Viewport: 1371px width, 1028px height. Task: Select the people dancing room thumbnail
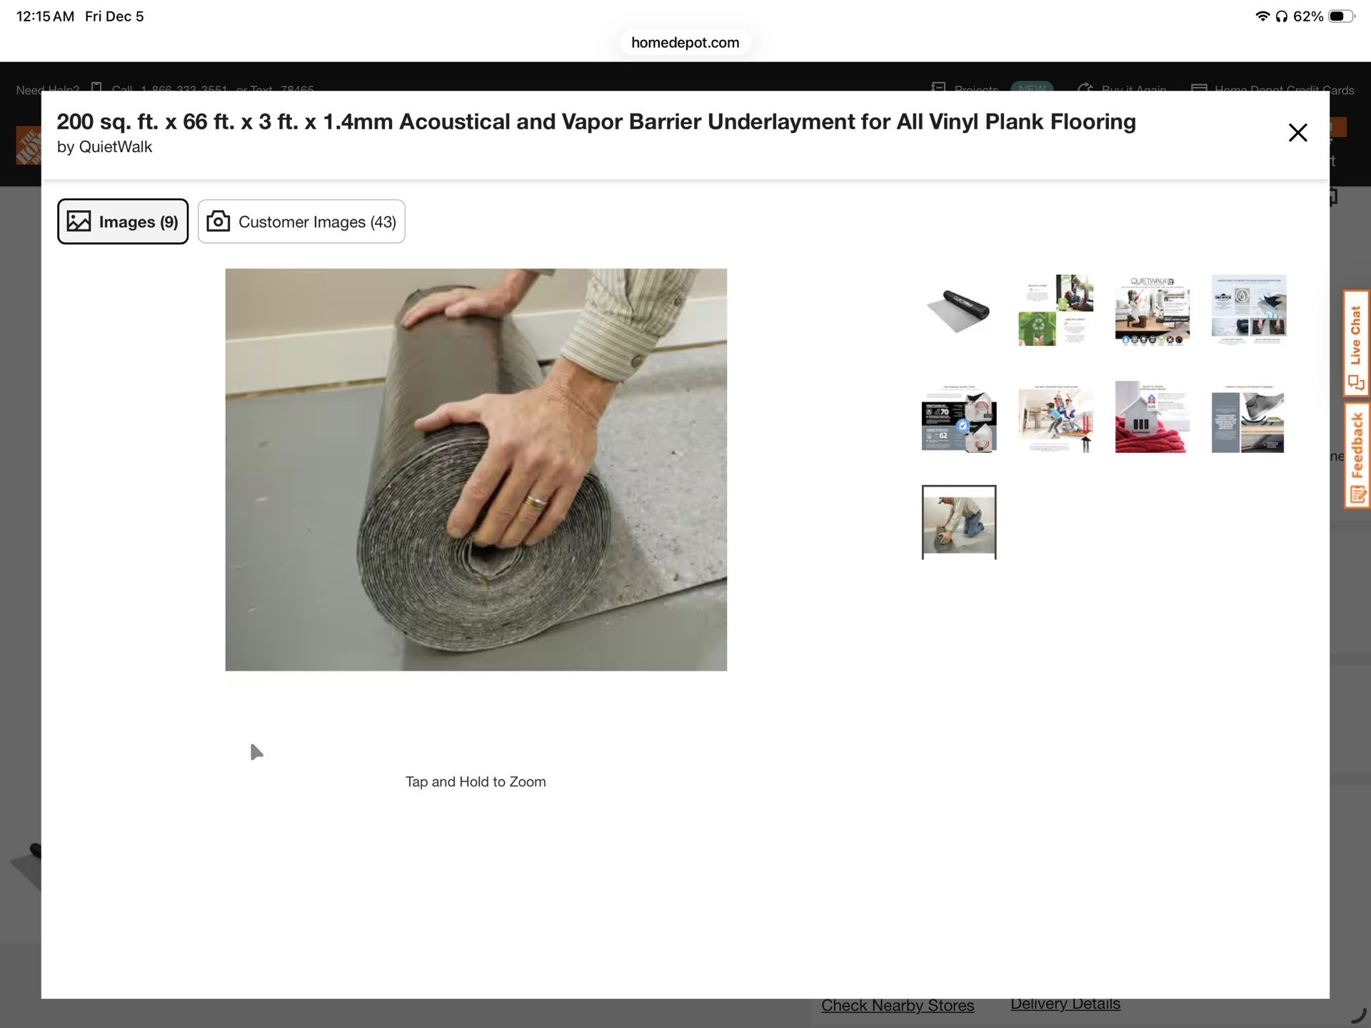pyautogui.click(x=1055, y=417)
